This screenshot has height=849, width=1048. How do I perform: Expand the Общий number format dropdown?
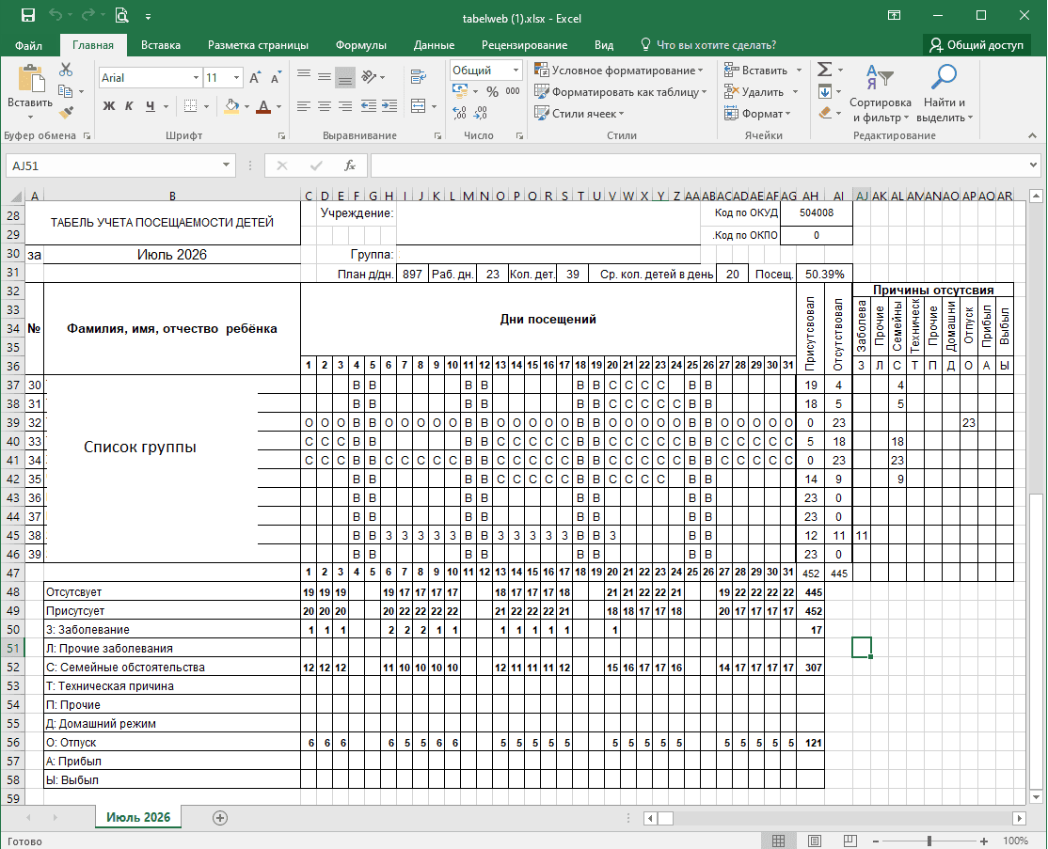click(516, 71)
